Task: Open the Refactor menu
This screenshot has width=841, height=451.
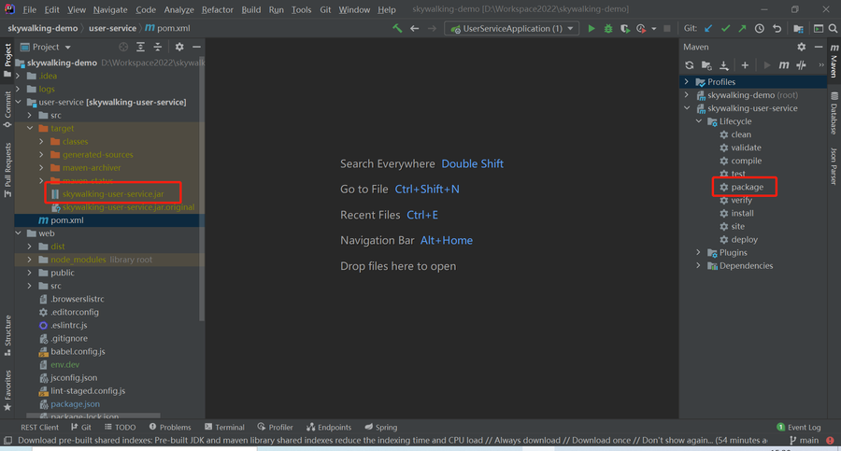Action: tap(217, 9)
